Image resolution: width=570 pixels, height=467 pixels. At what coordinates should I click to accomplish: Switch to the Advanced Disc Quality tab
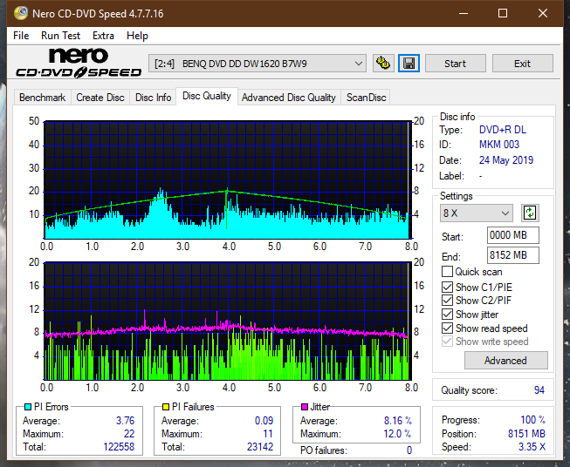[289, 98]
